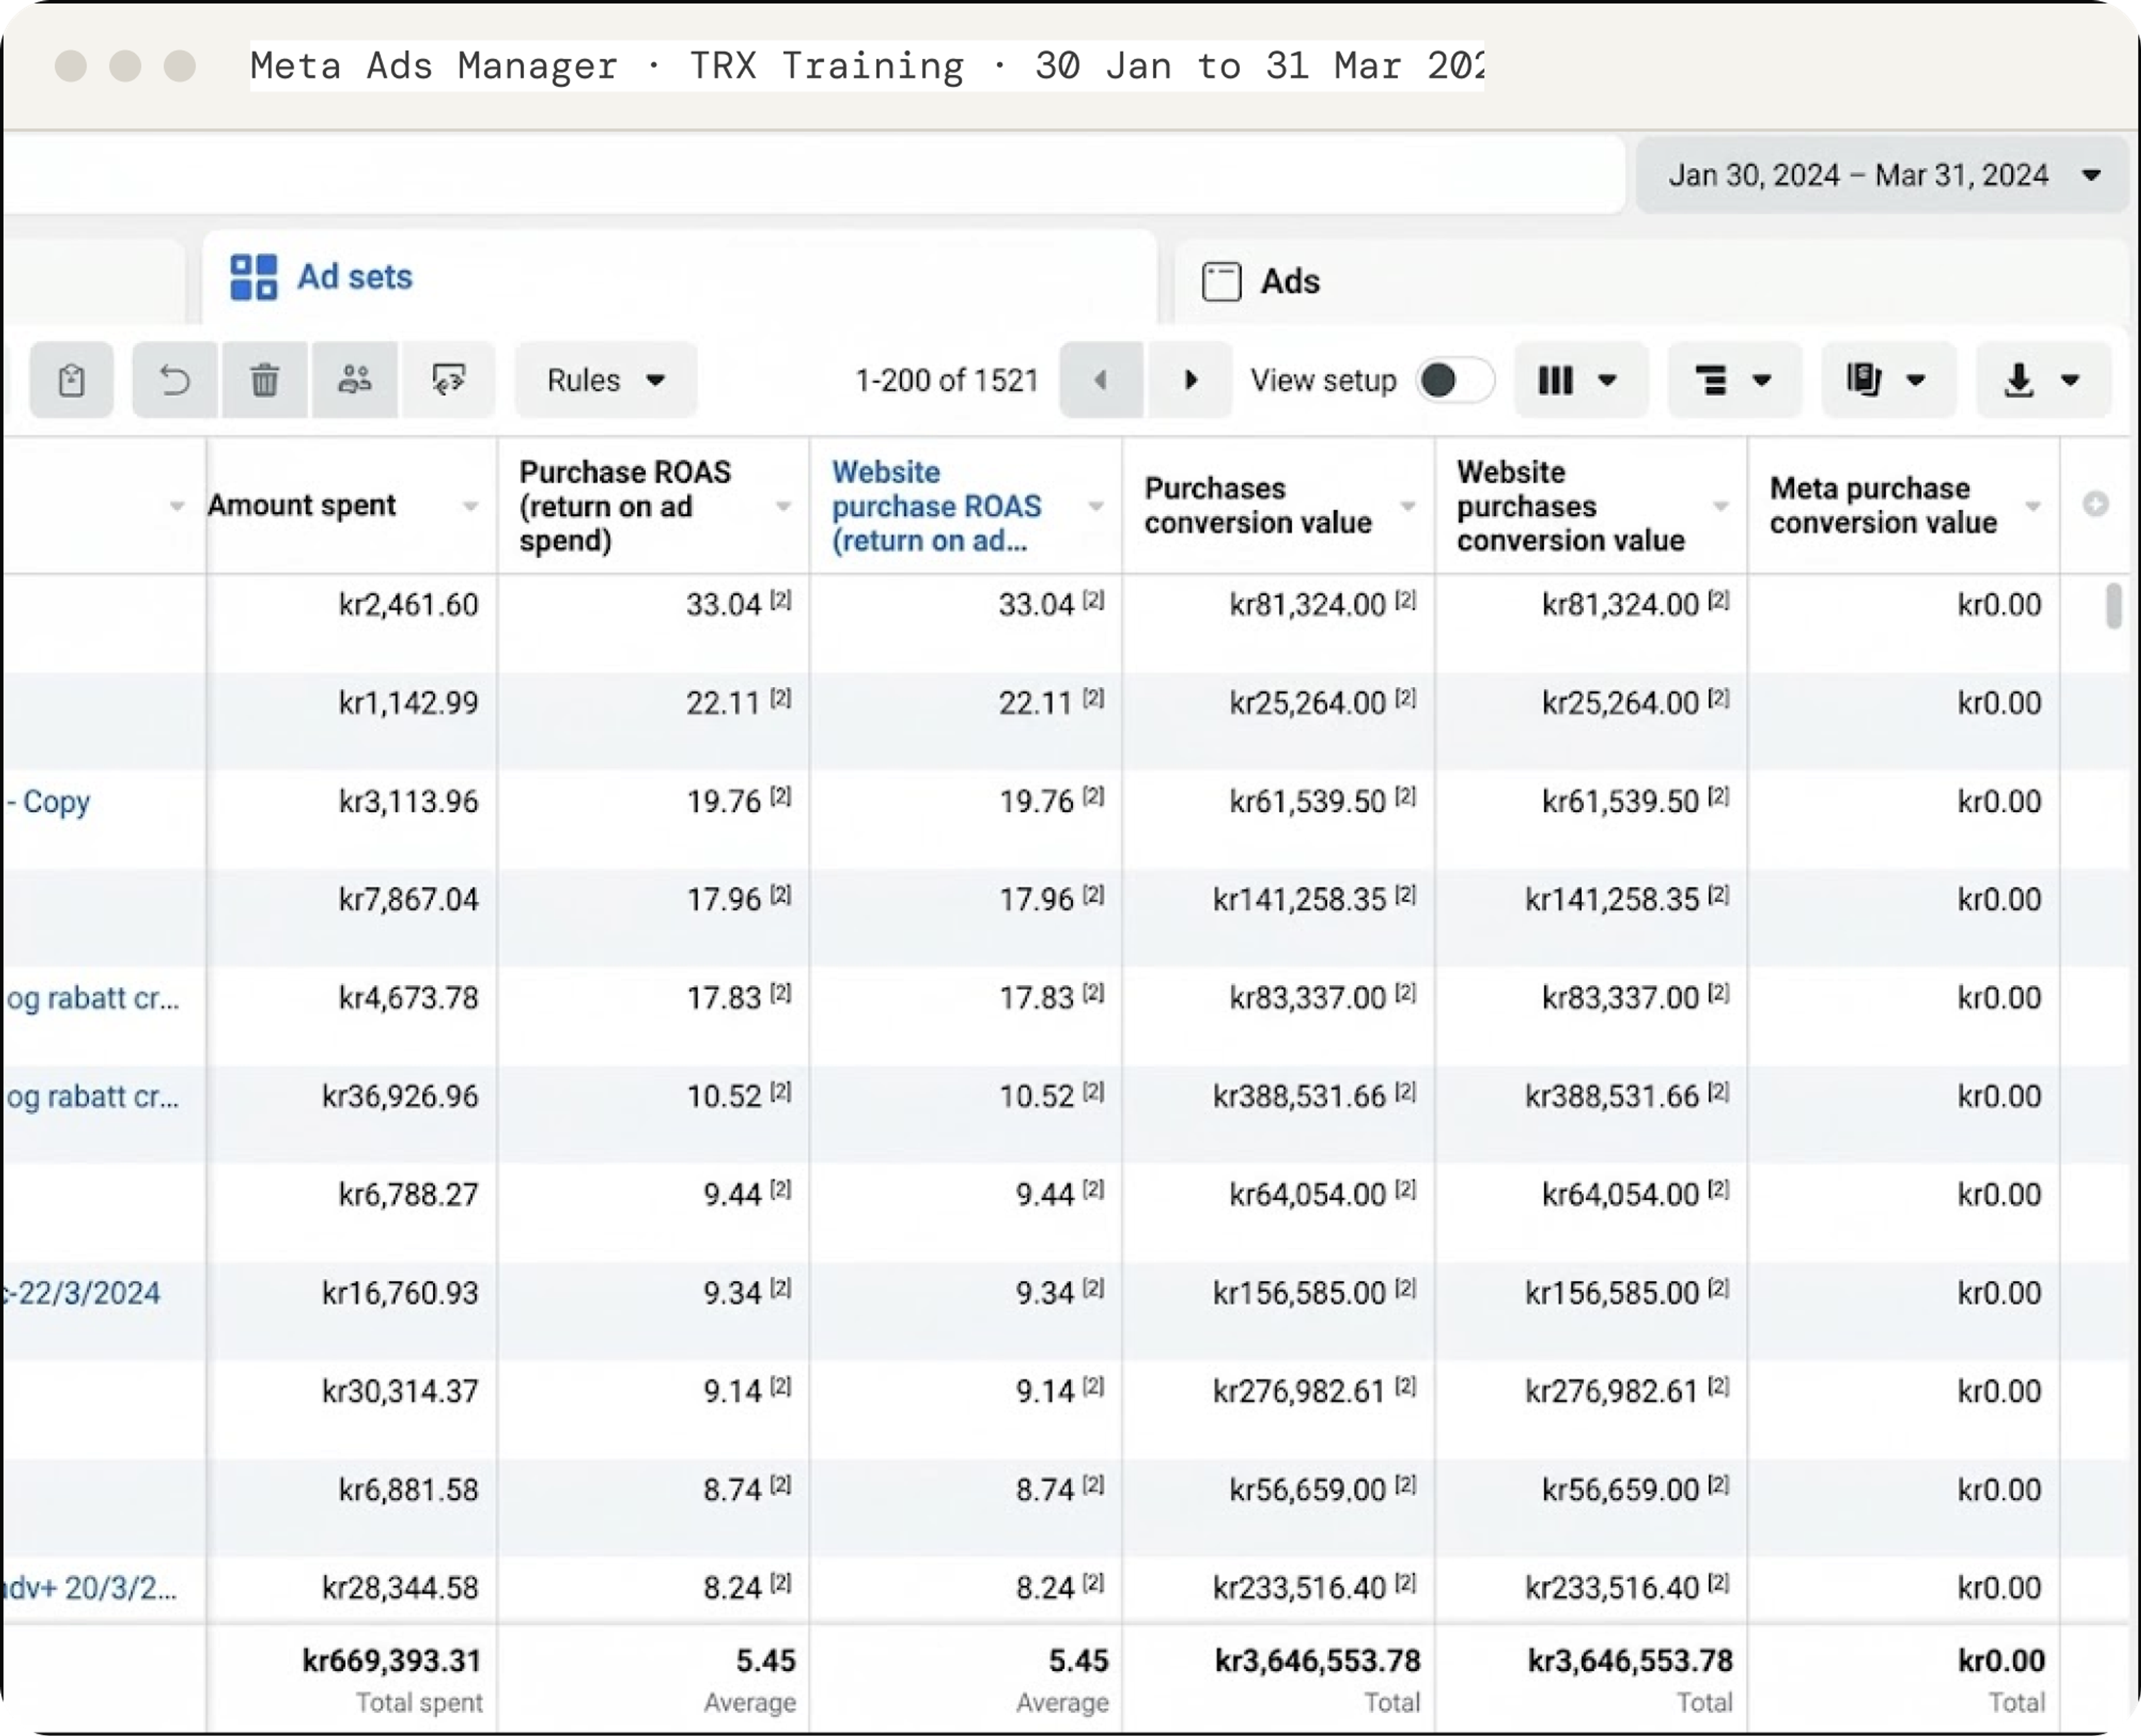
Task: Click the Website purchase ROAS column header text
Action: pyautogui.click(x=937, y=506)
